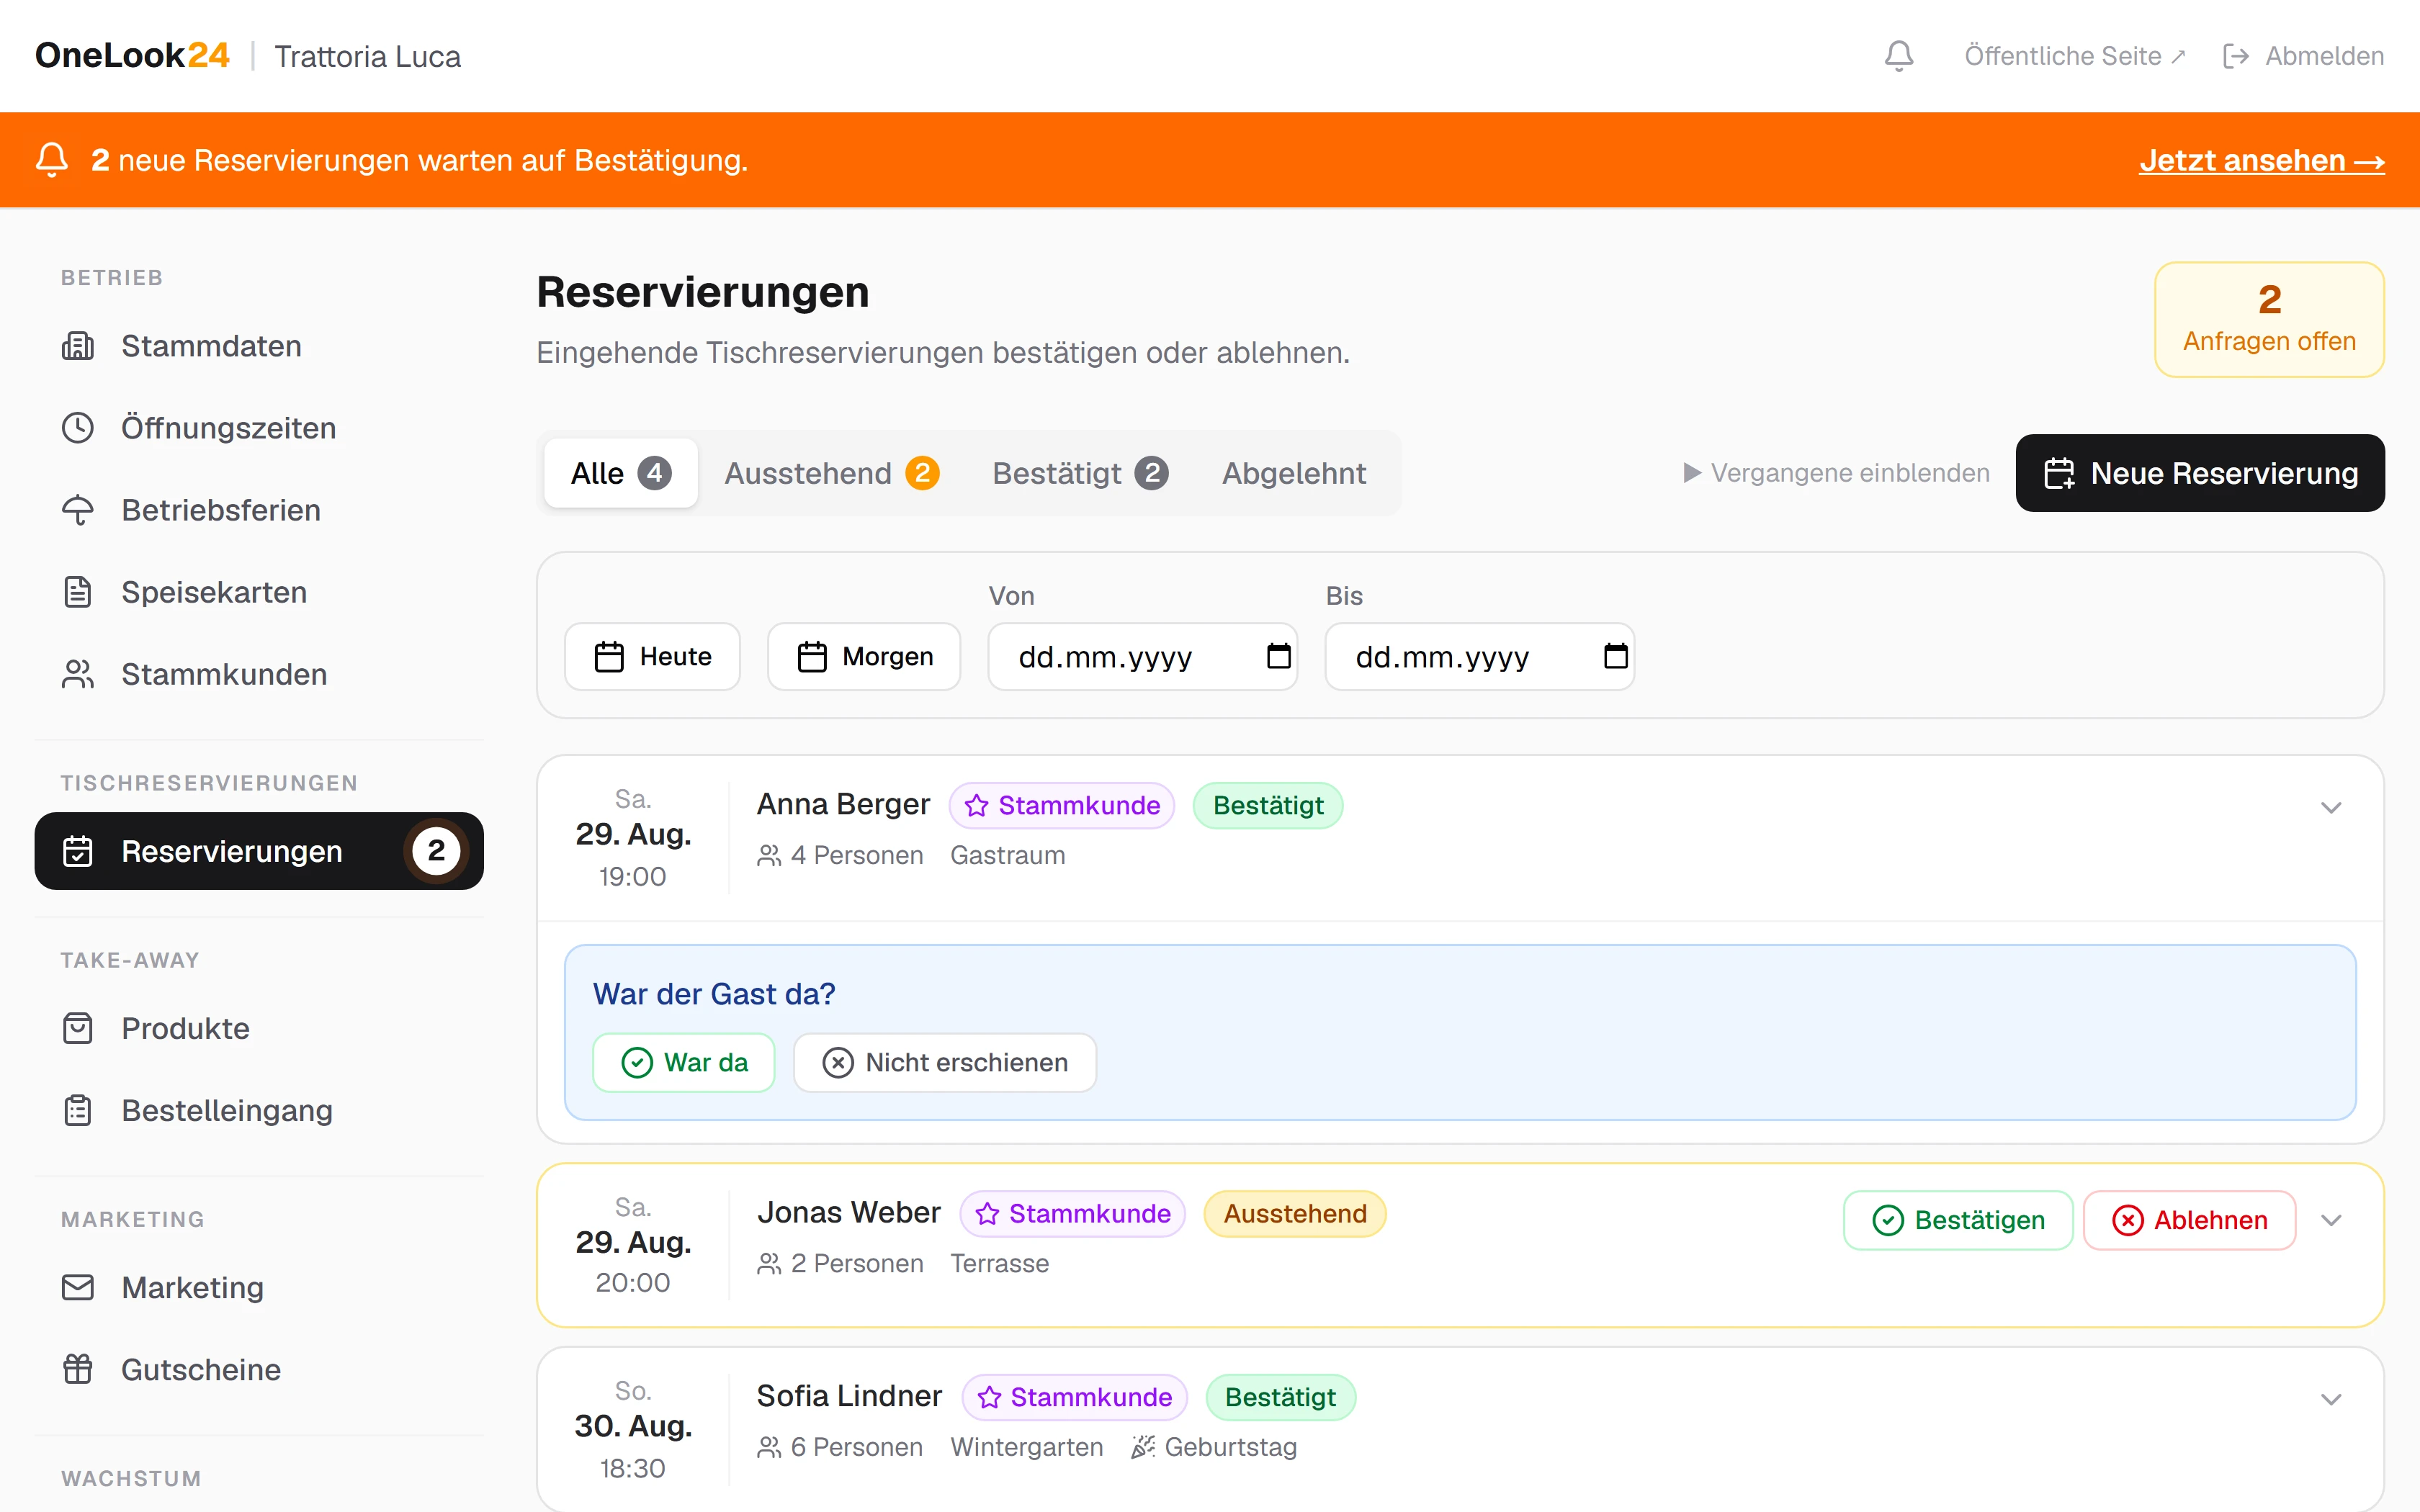Open the Öffentliche Seite link
This screenshot has height=1512, width=2420.
(2074, 56)
